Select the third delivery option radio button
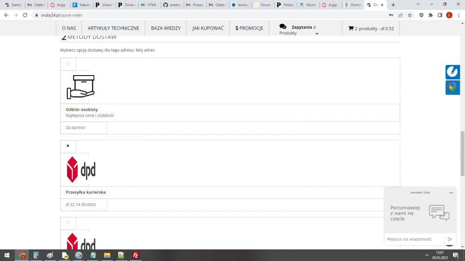Image resolution: width=465 pixels, height=261 pixels. click(x=68, y=222)
